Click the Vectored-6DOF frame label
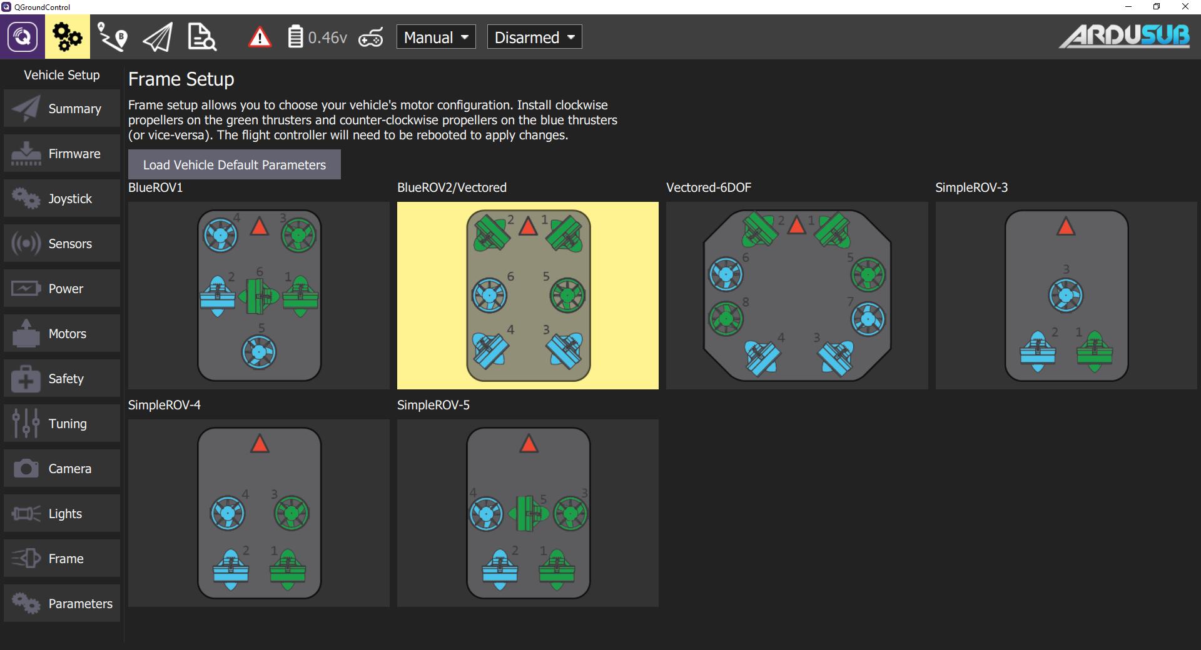1201x650 pixels. pos(709,187)
